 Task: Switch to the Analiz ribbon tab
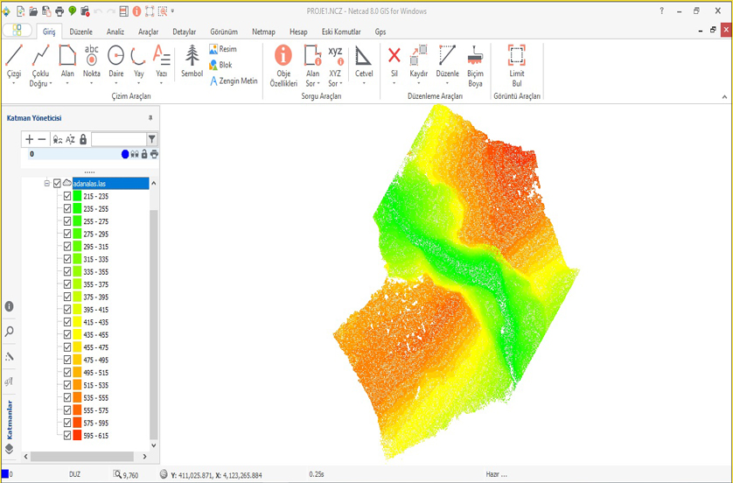coord(115,31)
